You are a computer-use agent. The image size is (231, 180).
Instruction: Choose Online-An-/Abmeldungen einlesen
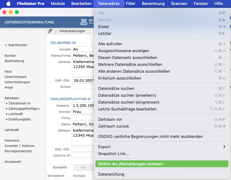[x=162, y=164]
